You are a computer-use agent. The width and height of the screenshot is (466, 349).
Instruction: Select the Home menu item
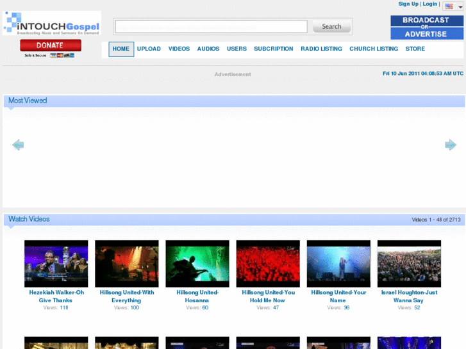(x=121, y=49)
